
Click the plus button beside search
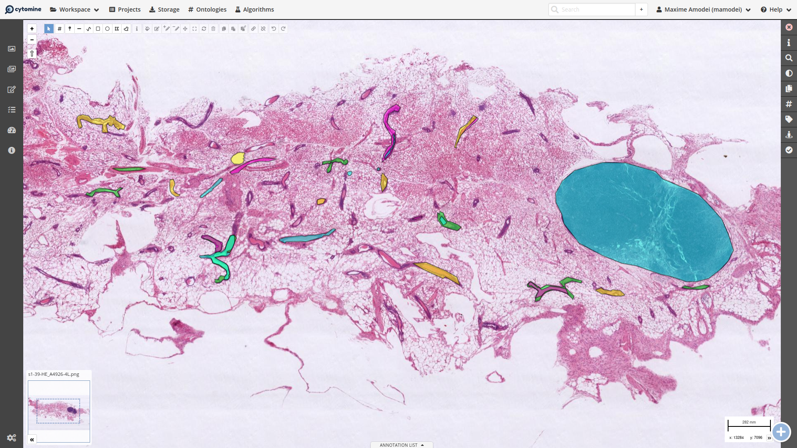click(x=641, y=10)
